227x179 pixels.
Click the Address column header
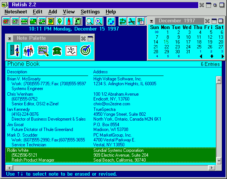tap(100, 72)
